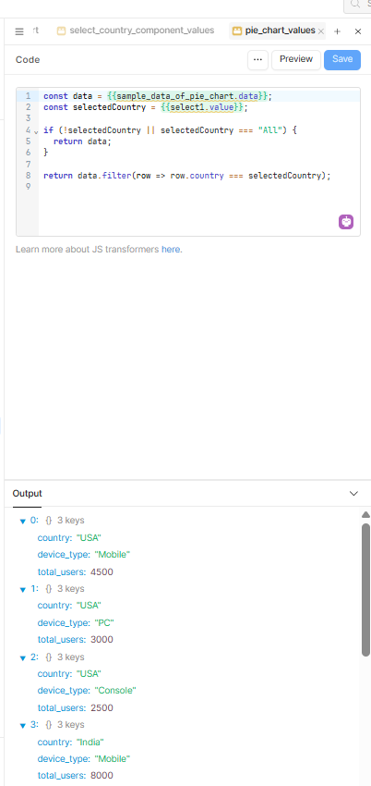Fold code block at line 4
This screenshot has height=786, width=371.
[x=35, y=131]
